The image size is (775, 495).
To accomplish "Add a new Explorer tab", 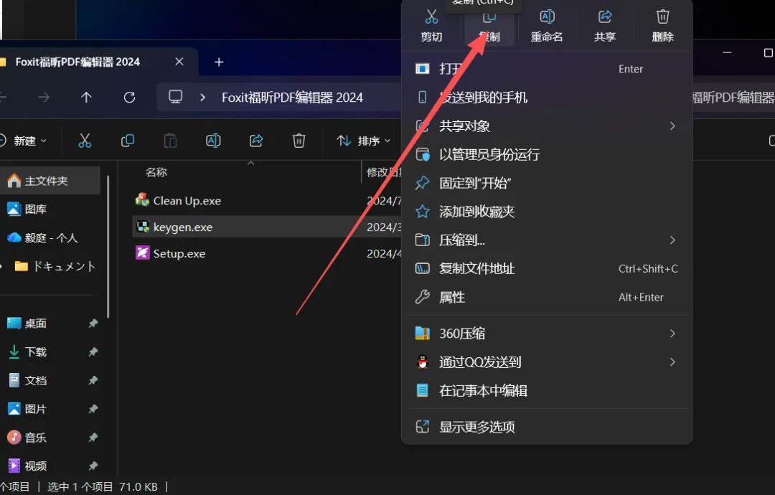I will pyautogui.click(x=219, y=62).
